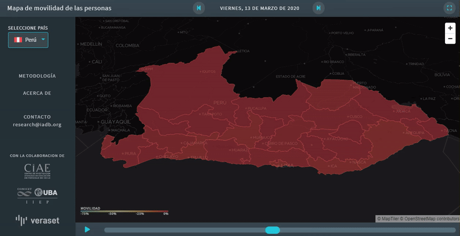This screenshot has height=236, width=460.
Task: Click the Veraset logo
Action: (37, 220)
